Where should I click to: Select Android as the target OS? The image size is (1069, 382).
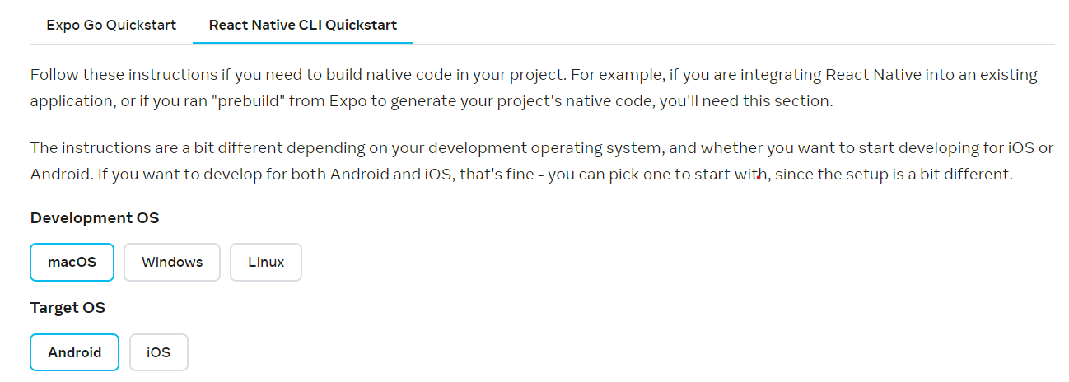pos(75,352)
